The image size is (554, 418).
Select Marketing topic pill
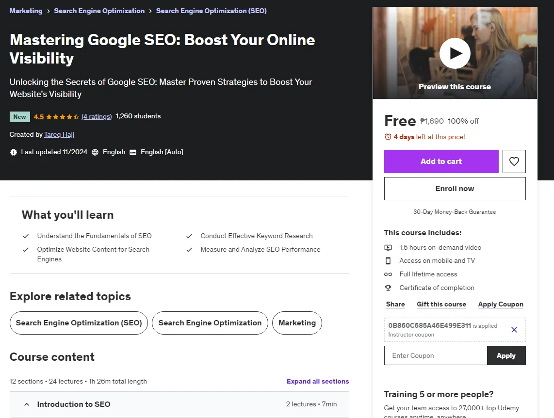click(x=297, y=322)
